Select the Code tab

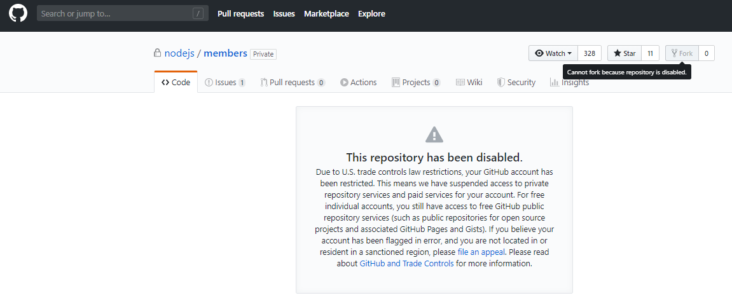coord(176,82)
